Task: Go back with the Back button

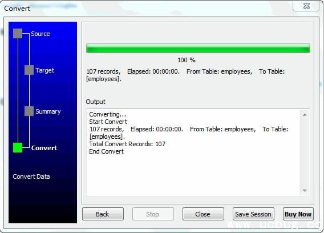Action: pos(103,214)
